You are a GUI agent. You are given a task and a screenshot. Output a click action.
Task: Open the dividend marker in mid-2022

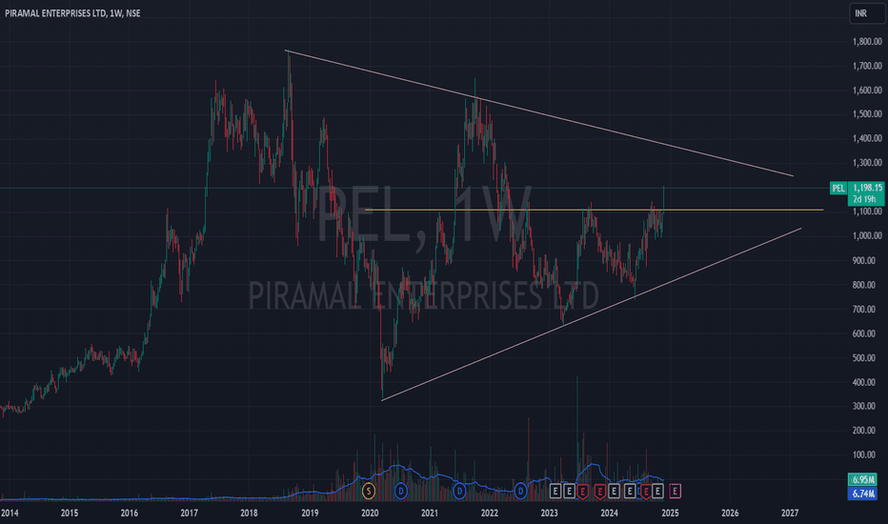(520, 491)
